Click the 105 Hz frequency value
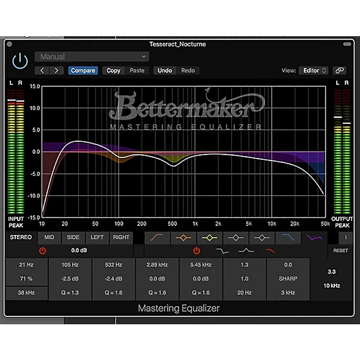The width and height of the screenshot is (360, 360). [70, 265]
